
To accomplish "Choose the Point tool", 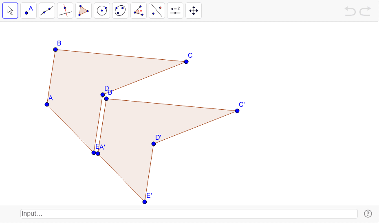I will (x=29, y=11).
